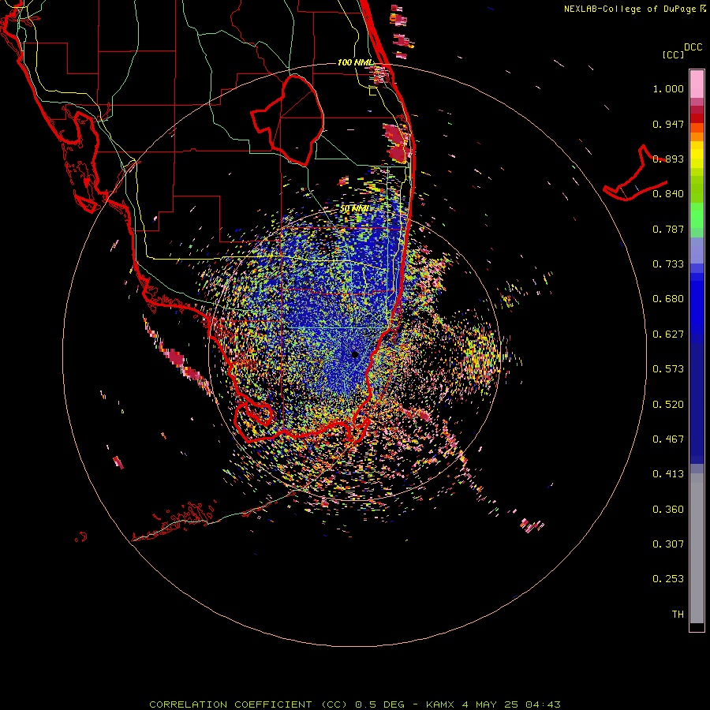Viewport: 710px width, 710px height.
Task: Click the [CC] units label
Action: pyautogui.click(x=674, y=54)
